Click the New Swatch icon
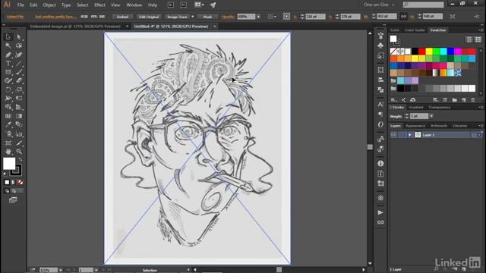The image size is (486, 273). click(x=464, y=99)
